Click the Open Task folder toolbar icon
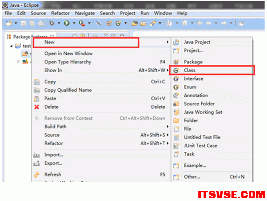This screenshot has width=267, height=201. click(x=144, y=23)
